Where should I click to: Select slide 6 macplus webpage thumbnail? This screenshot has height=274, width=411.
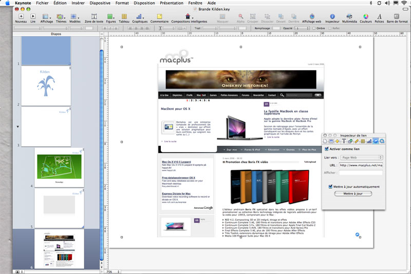click(59, 249)
